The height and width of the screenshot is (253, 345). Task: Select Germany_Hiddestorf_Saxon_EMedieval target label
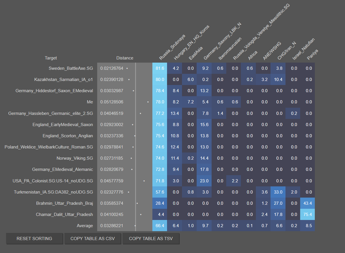[54, 91]
